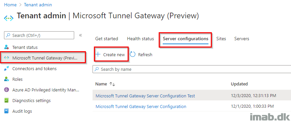Click the Connectors and tokens plug icon
Viewport: 291px width, 121px height.
6,69
